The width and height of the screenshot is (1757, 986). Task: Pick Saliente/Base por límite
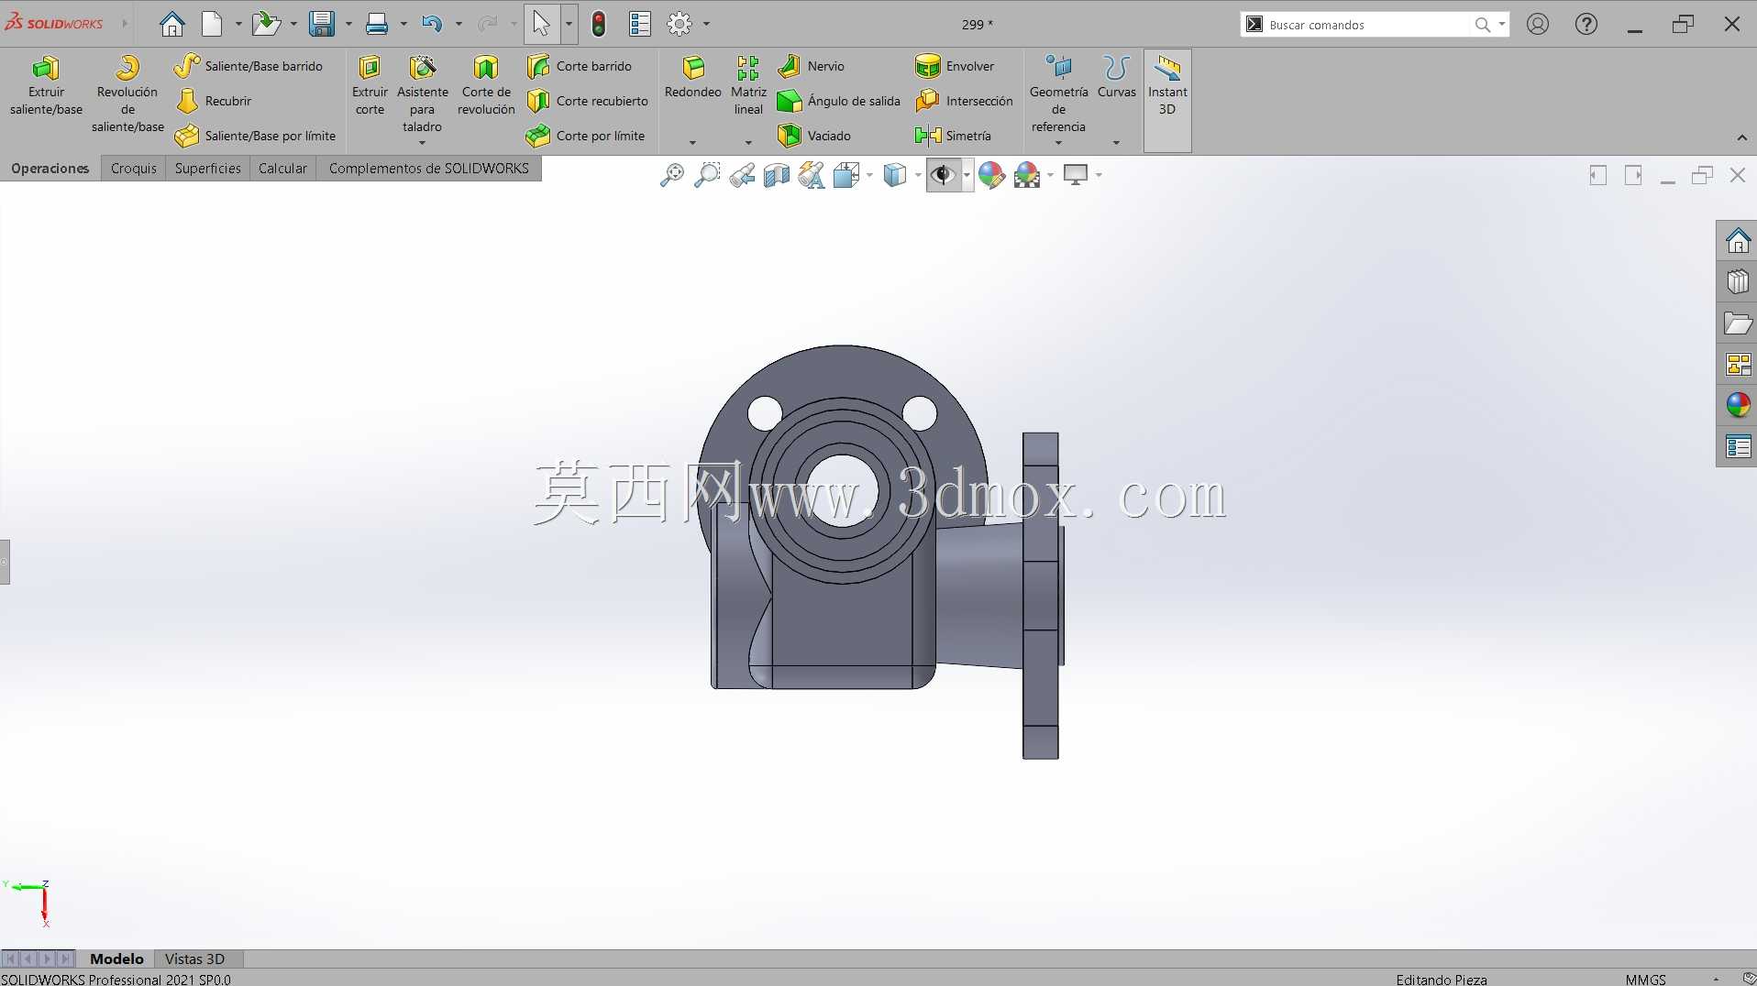255,136
